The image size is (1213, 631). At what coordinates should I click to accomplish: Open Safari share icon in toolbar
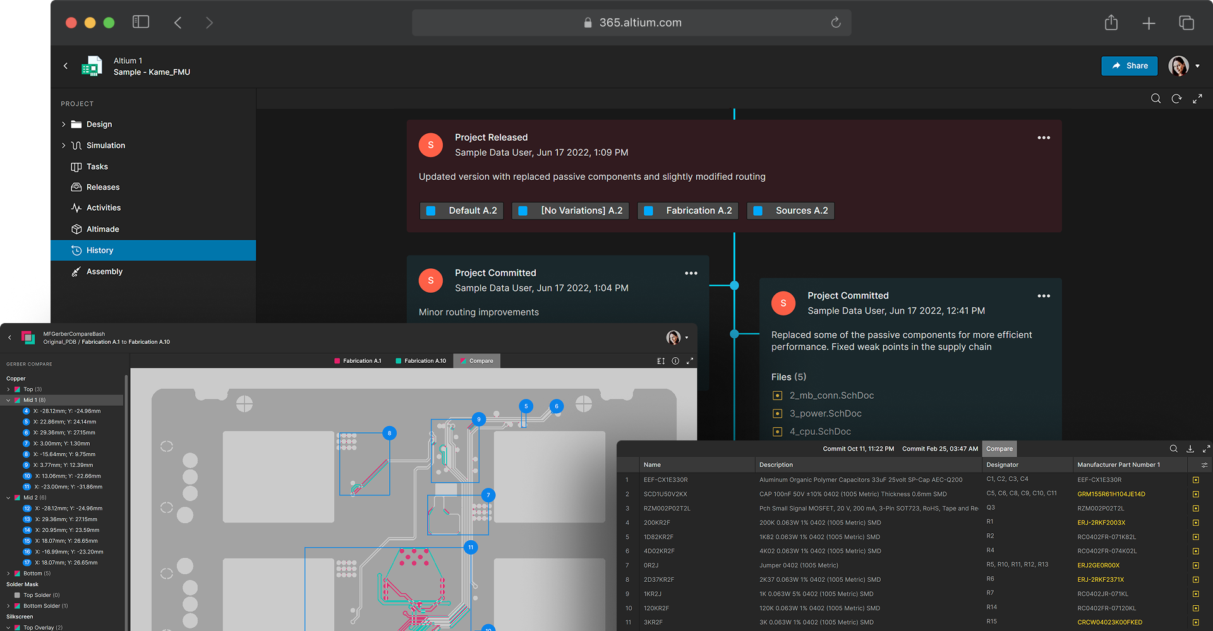1111,23
